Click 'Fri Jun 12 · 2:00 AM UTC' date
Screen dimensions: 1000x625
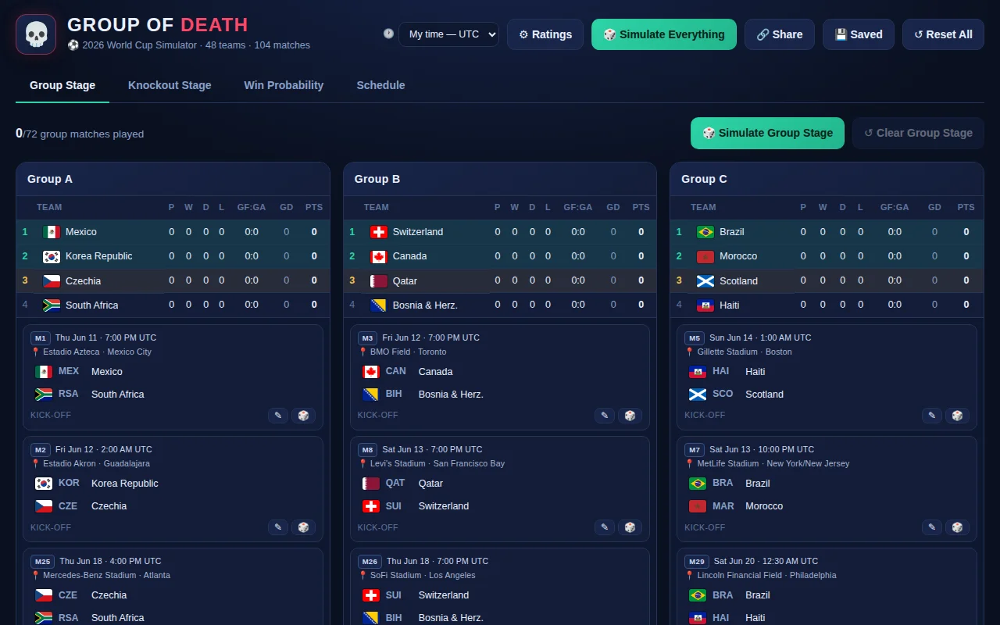[x=104, y=450]
